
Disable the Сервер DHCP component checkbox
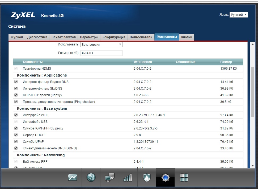click(x=16, y=135)
